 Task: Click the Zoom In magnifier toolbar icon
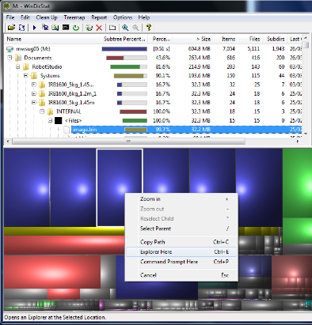tap(125, 28)
